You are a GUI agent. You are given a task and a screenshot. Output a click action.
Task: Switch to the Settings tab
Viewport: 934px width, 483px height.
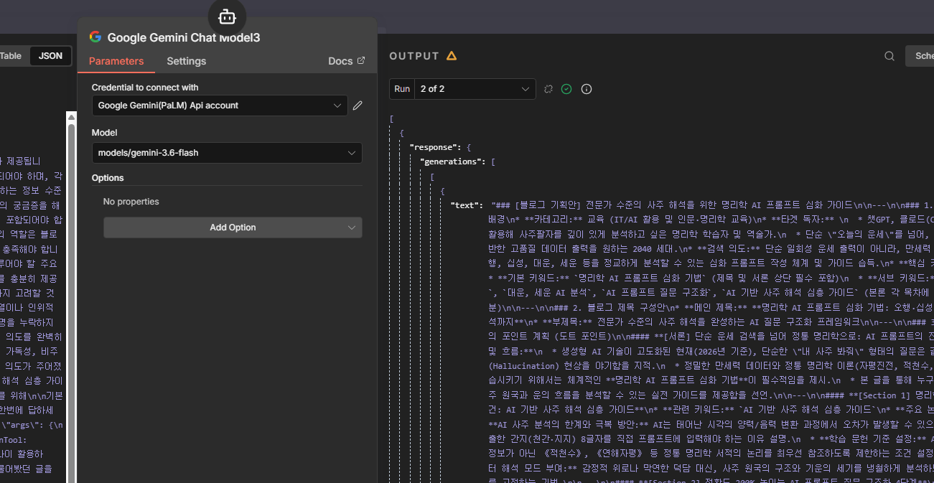point(187,61)
